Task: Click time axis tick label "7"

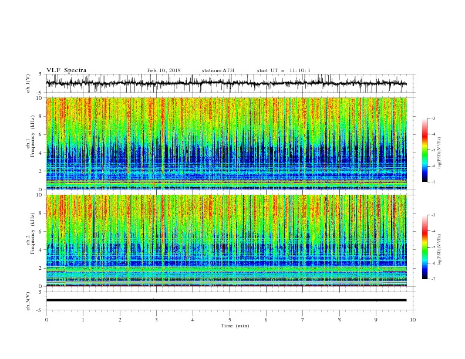Action: click(303, 320)
